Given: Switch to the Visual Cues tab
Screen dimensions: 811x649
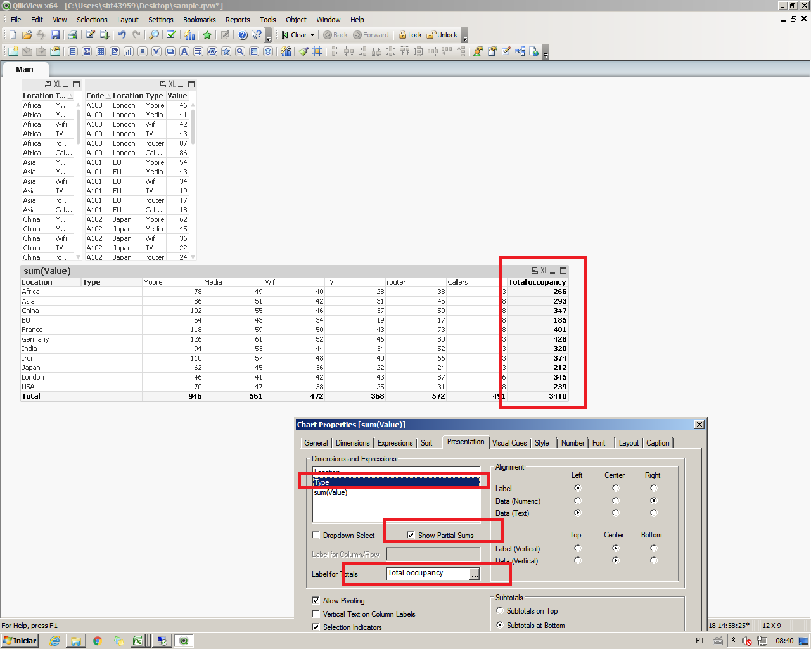Looking at the screenshot, I should point(509,443).
